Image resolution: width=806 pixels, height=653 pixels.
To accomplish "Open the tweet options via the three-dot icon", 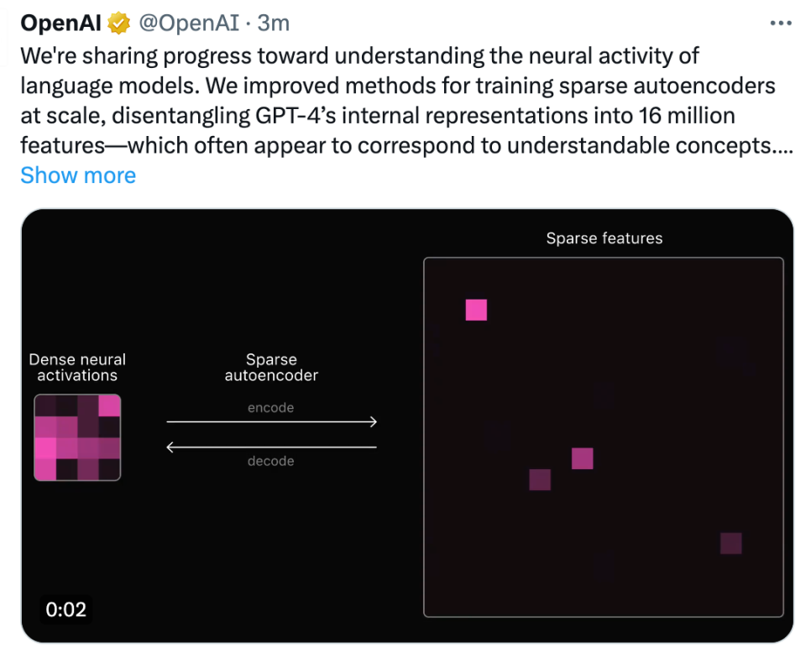I will click(x=781, y=23).
